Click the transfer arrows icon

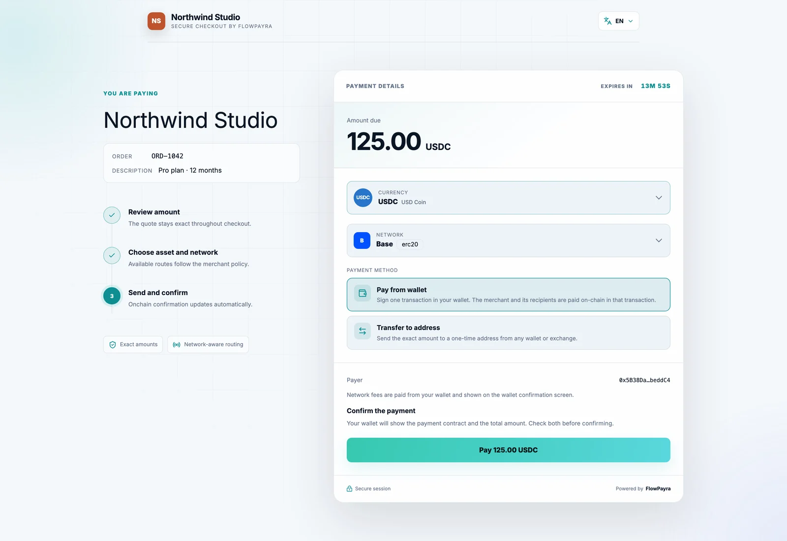(363, 331)
